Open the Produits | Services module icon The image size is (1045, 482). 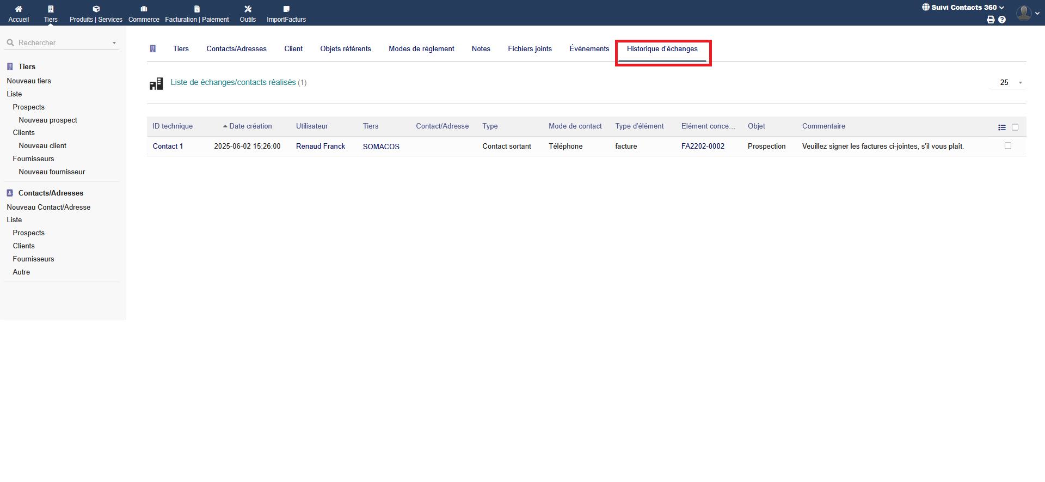coord(96,9)
